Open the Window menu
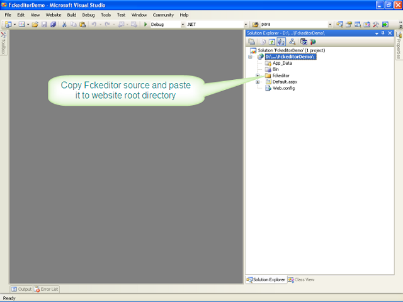Image resolution: width=403 pixels, height=302 pixels. pos(139,15)
